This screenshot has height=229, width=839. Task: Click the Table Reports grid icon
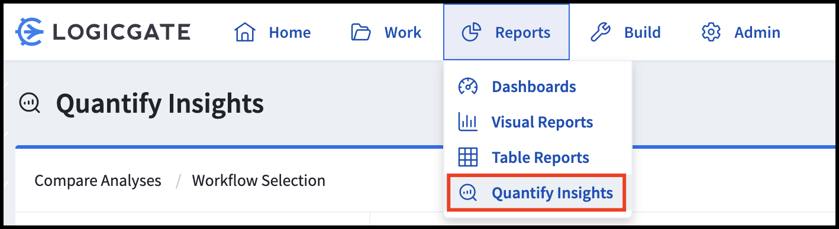pyautogui.click(x=468, y=157)
